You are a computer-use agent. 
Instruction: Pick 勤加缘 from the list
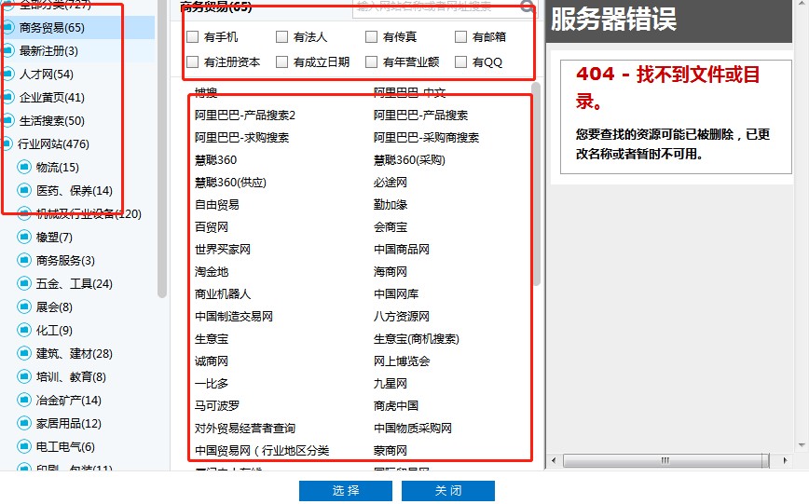[390, 204]
